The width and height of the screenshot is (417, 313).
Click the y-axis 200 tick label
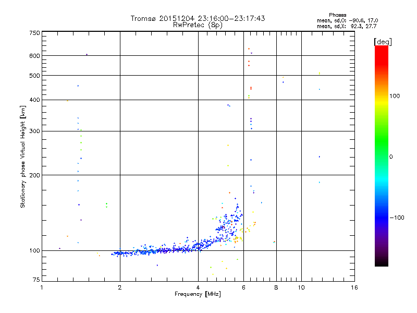34,175
